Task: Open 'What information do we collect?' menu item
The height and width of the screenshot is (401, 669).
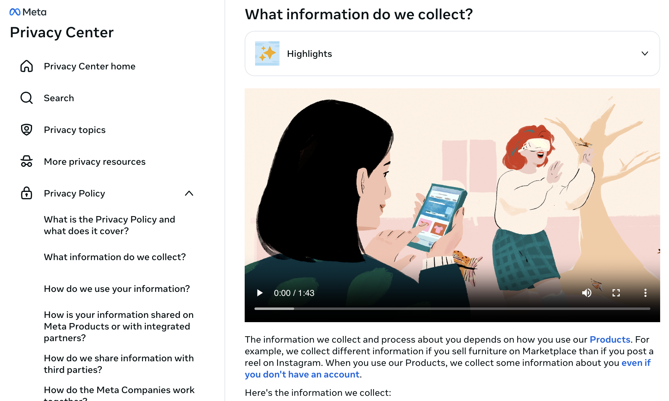Action: point(115,257)
